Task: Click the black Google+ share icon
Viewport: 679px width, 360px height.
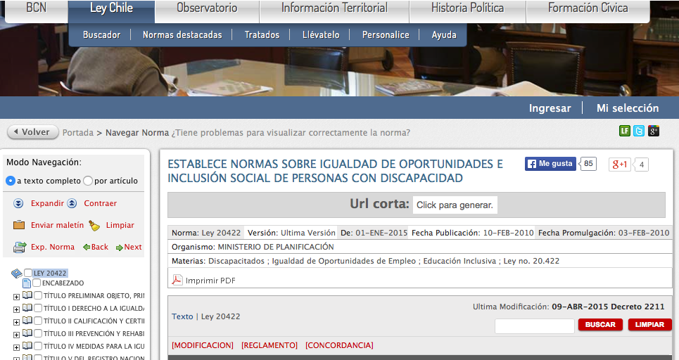Action: (654, 131)
